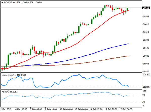Click the 20030 price axis value

146,56
